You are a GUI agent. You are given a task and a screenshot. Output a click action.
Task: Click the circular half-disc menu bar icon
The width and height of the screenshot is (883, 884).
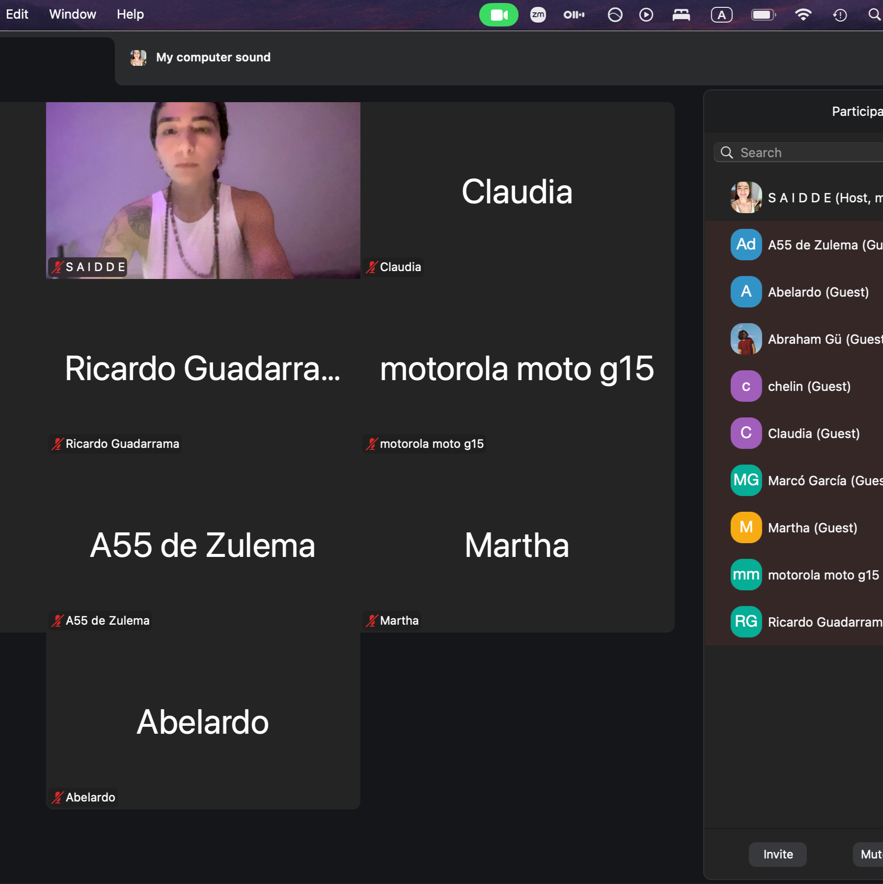pos(615,15)
